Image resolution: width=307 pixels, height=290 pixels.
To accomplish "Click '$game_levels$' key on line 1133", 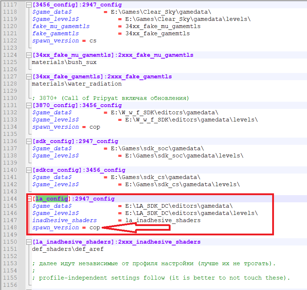I will click(56, 120).
